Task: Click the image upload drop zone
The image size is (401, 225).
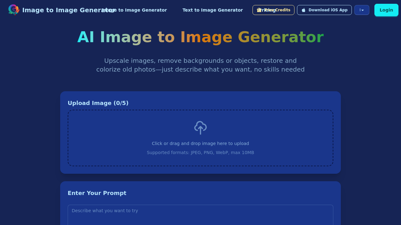Action: click(200, 137)
